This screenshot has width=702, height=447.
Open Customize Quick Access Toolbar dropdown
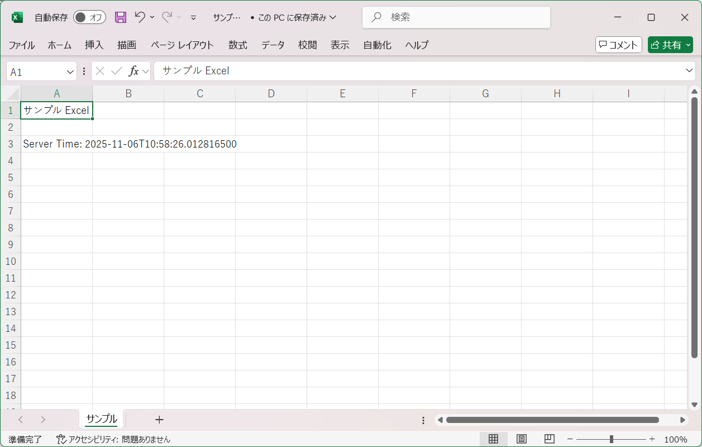193,17
